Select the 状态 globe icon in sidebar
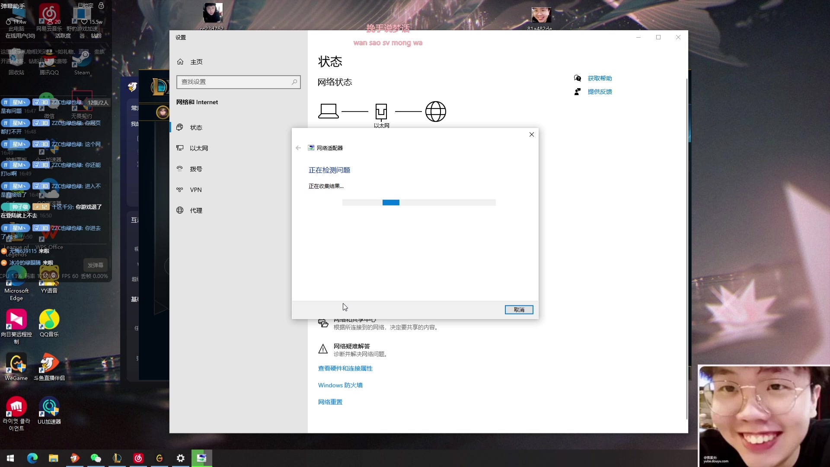 pos(180,127)
